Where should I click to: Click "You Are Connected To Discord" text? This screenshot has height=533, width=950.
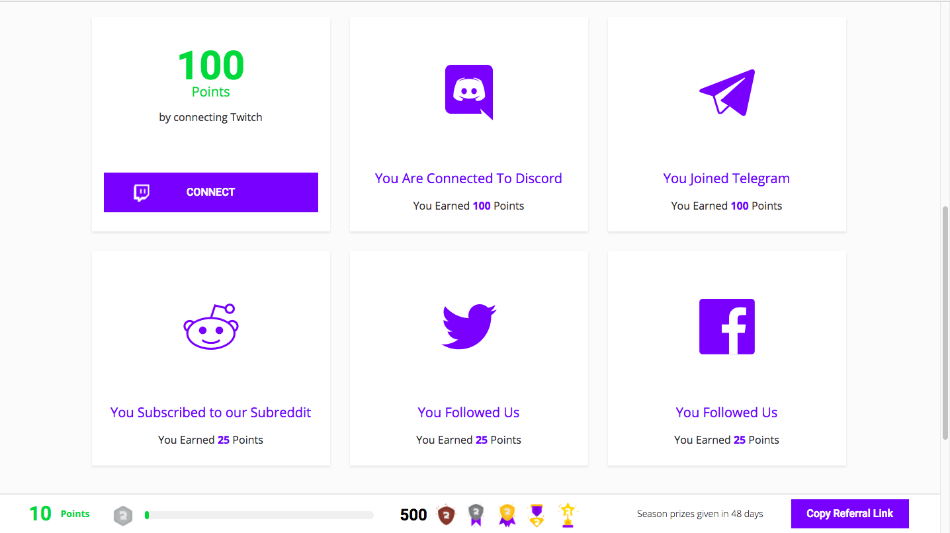[x=468, y=179]
